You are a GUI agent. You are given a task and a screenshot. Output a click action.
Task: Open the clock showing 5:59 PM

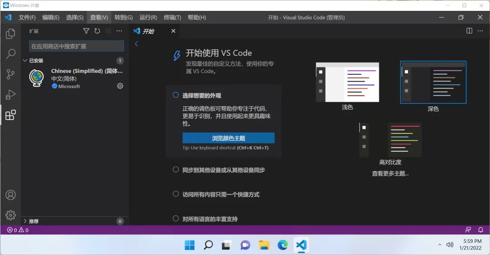(470, 245)
